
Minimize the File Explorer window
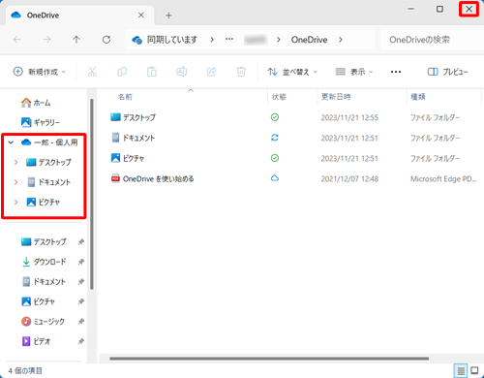[411, 9]
